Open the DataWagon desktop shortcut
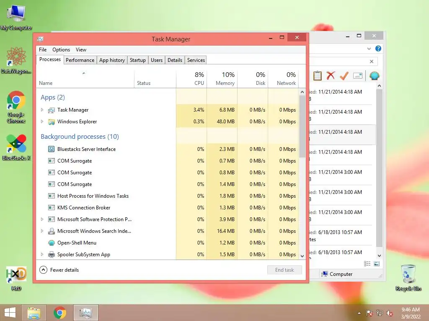This screenshot has width=429, height=321. 16,61
